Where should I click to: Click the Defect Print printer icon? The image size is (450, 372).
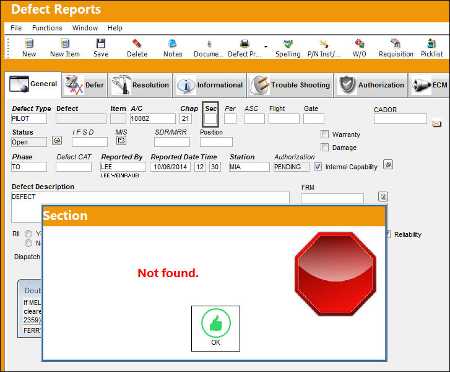tap(244, 43)
